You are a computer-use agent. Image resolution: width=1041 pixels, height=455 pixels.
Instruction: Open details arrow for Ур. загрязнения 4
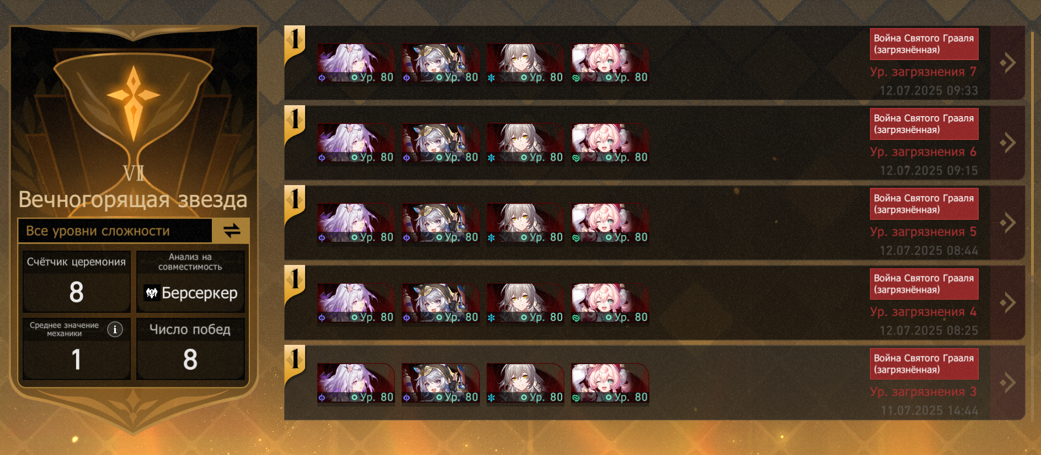click(x=1008, y=302)
